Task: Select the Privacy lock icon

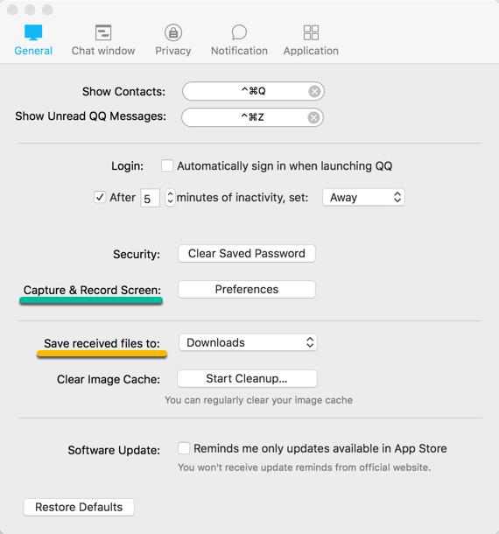Action: (173, 32)
